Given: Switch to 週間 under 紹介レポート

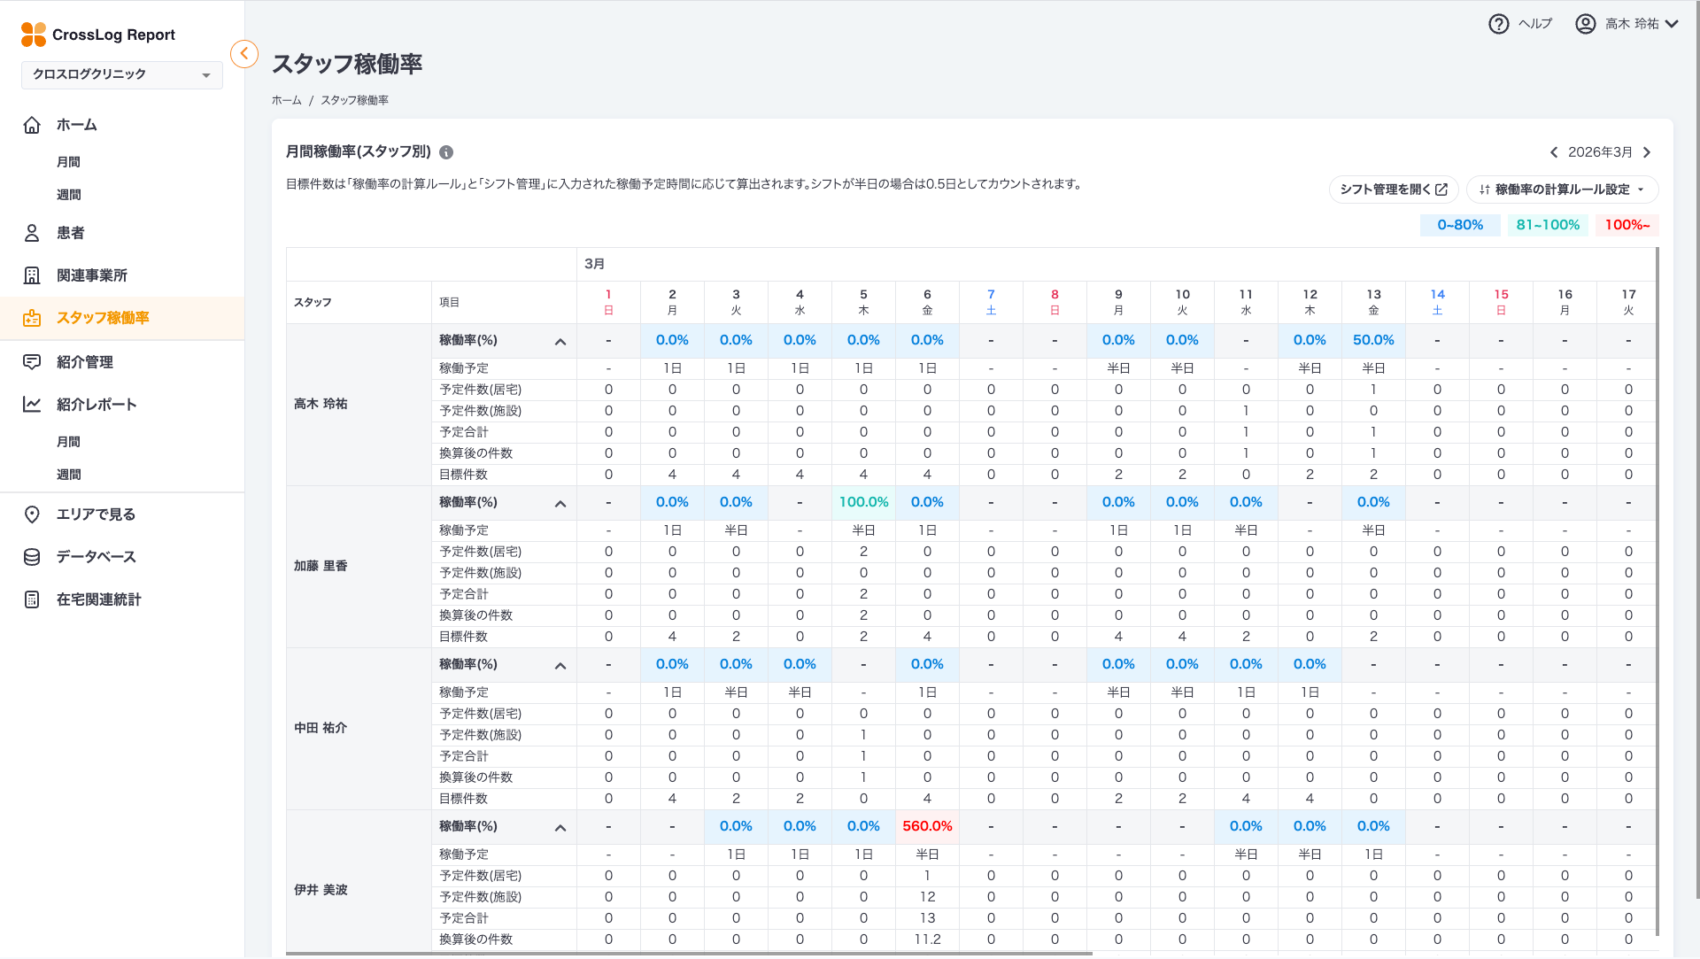Looking at the screenshot, I should click(x=68, y=474).
